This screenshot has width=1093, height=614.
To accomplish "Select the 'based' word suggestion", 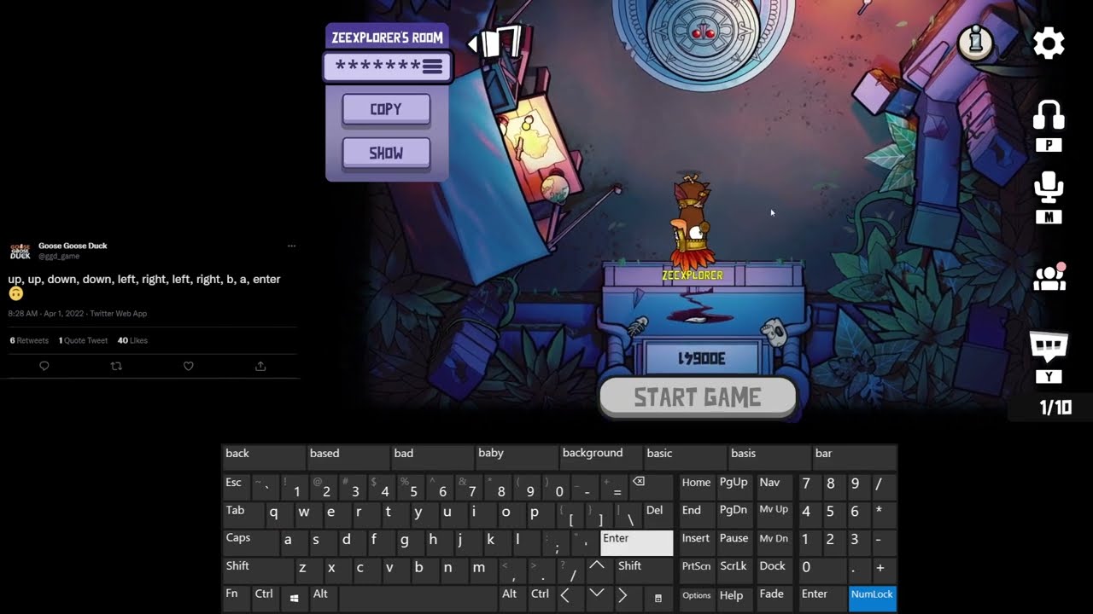I will [348, 456].
